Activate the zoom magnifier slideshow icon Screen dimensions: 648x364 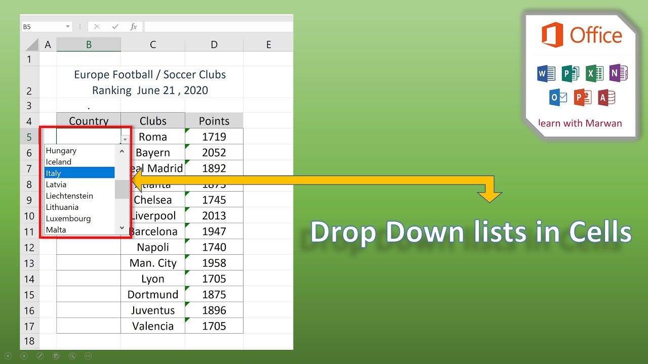72,356
